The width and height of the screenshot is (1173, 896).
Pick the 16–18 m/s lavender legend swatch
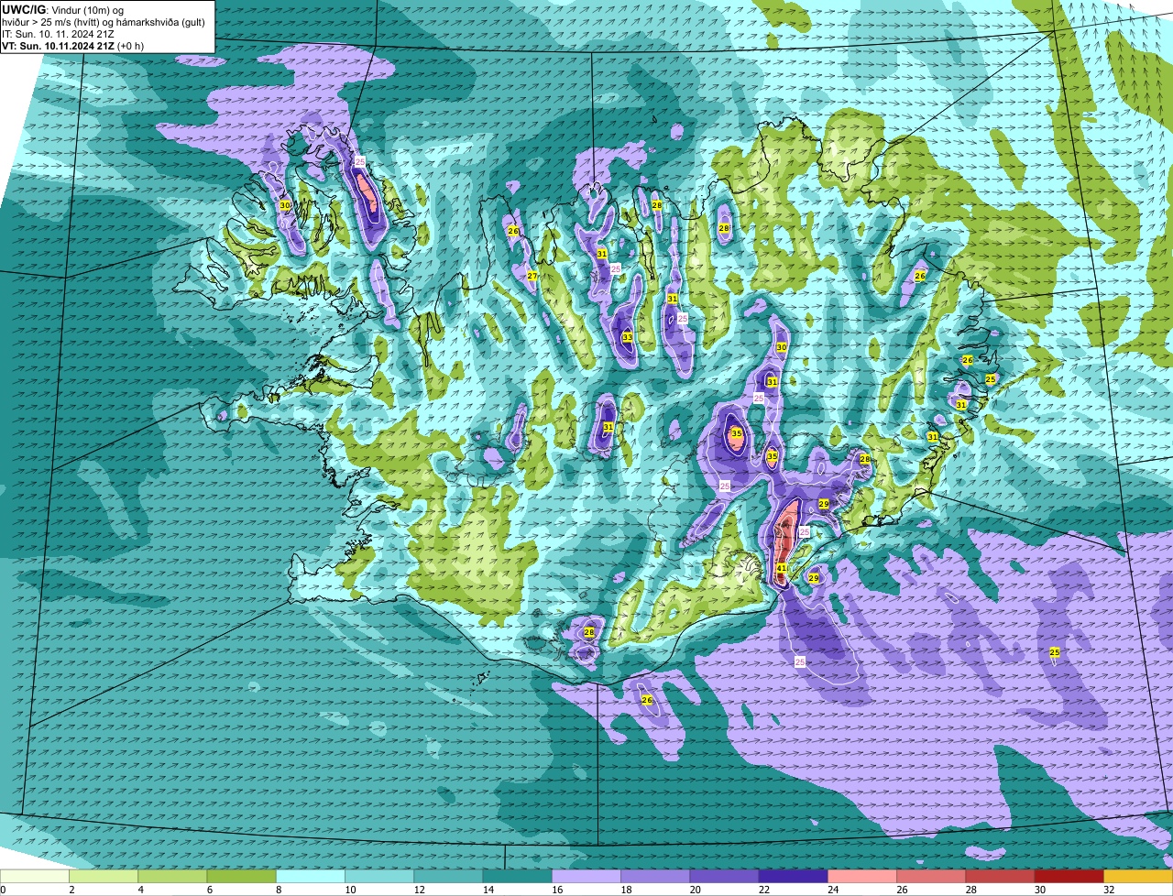coord(586,876)
